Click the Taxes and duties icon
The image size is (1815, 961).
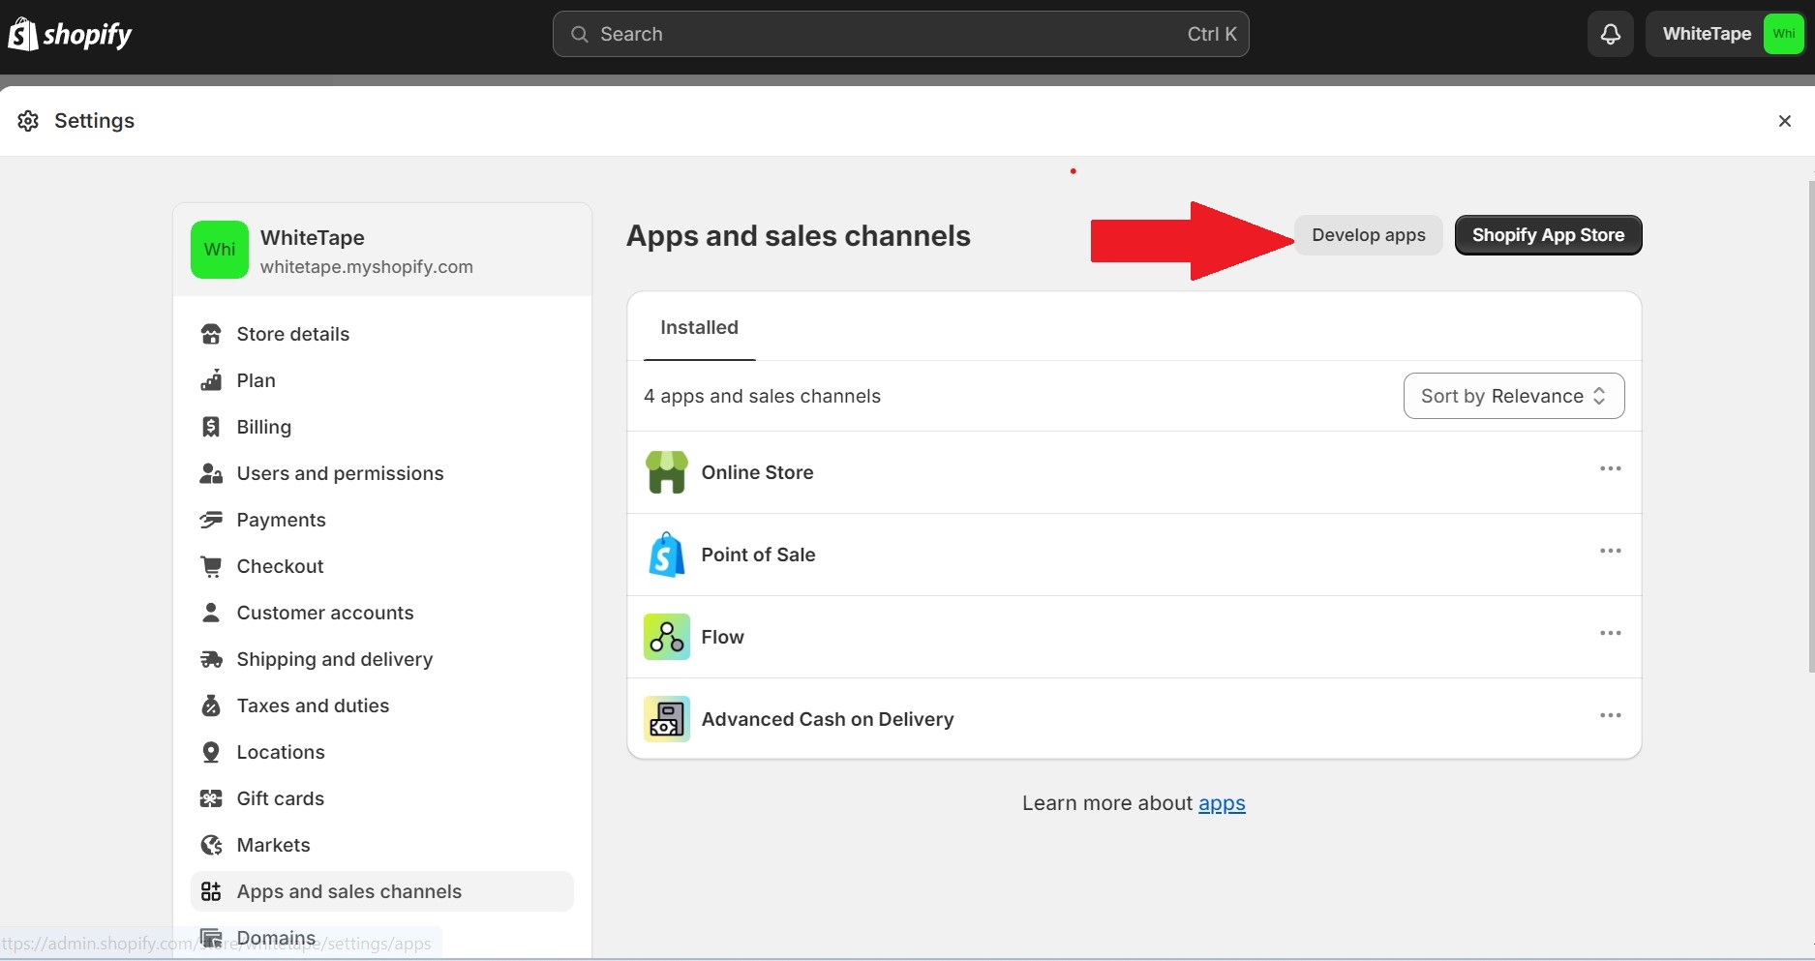click(x=211, y=706)
